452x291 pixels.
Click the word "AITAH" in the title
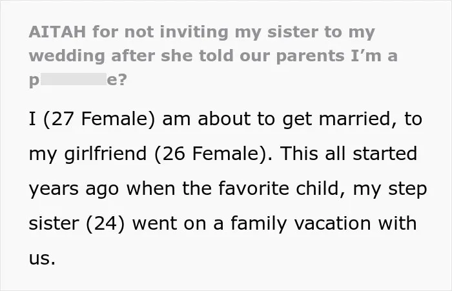[57, 32]
